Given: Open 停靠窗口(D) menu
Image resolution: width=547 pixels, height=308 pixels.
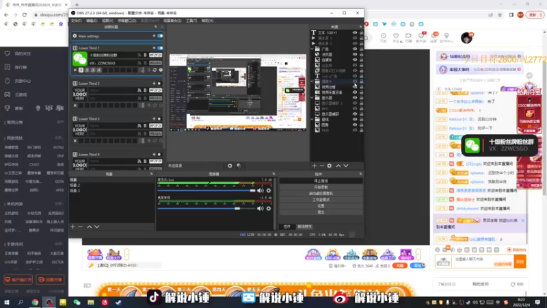Looking at the screenshot, I should [127, 21].
